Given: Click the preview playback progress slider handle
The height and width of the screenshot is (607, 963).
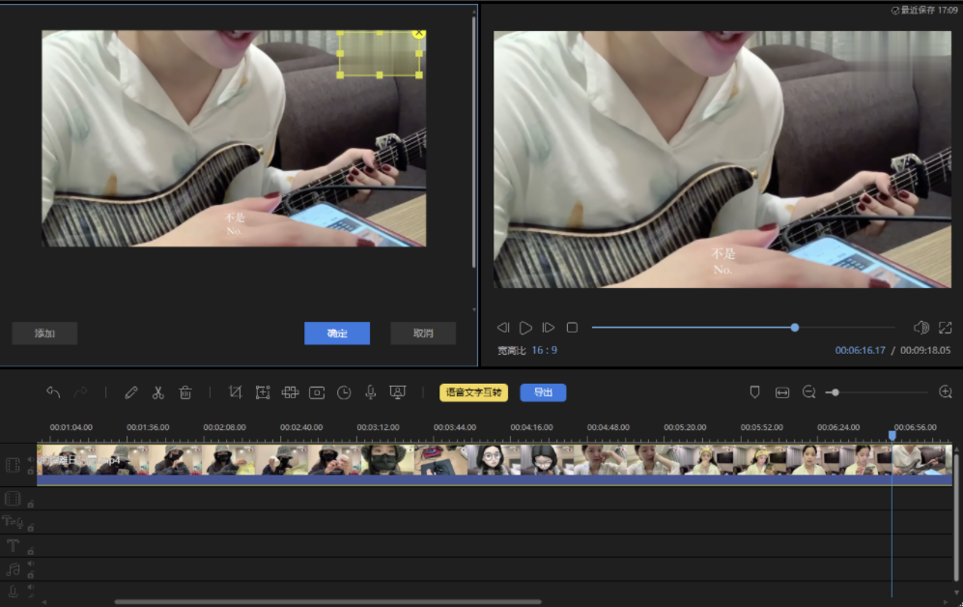Looking at the screenshot, I should 795,328.
